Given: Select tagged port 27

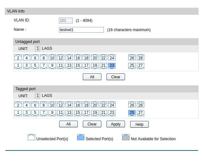Looking at the screenshot, I should point(140,113).
